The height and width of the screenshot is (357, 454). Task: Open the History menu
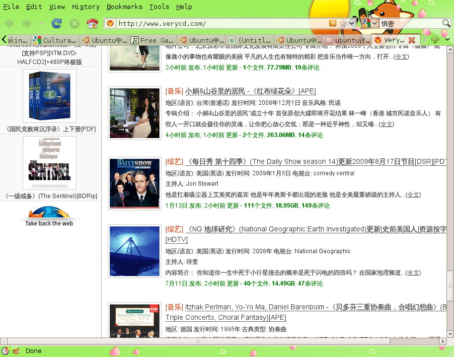coord(86,6)
